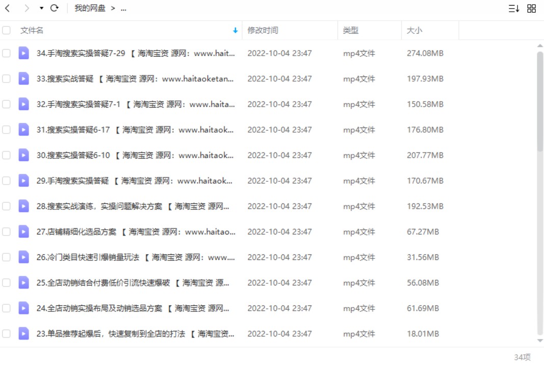544x366 pixels.
Task: Check the box for file 25.全店动销结合付费低价引流
Action: [x=6, y=283]
